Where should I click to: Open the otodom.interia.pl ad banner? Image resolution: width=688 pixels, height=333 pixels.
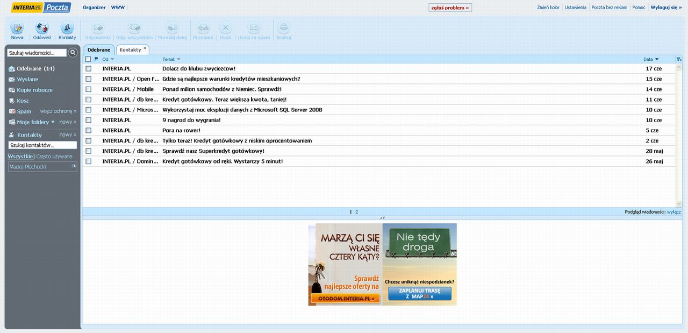click(x=345, y=265)
